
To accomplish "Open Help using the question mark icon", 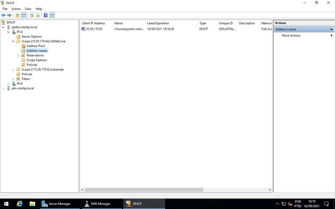I will [x=46, y=15].
